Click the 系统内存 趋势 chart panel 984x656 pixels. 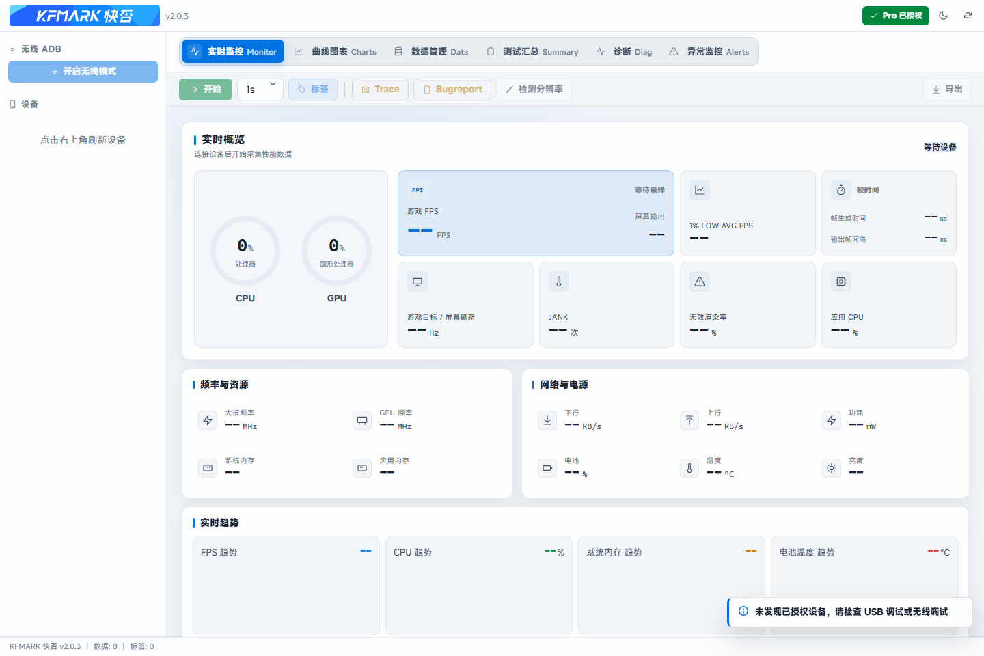pos(672,586)
